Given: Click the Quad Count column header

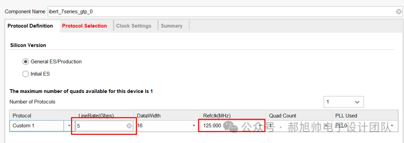Looking at the screenshot, I should pos(299,116).
